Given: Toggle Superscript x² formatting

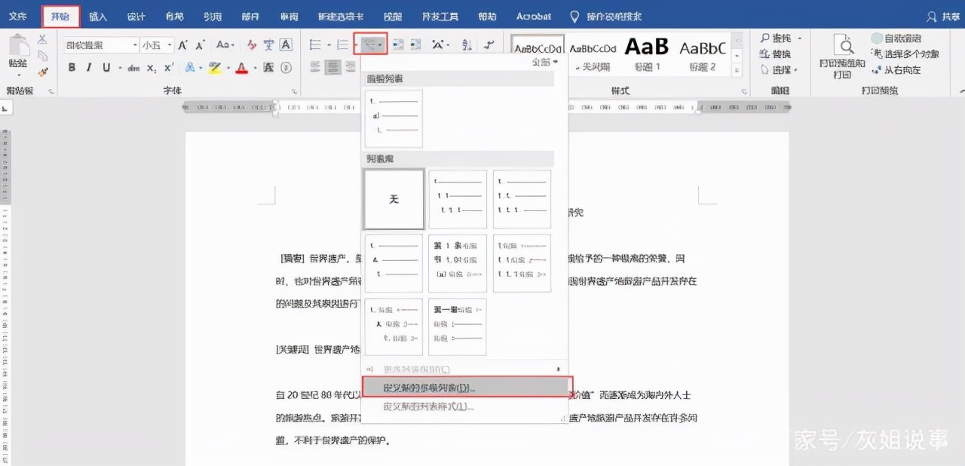Looking at the screenshot, I should point(169,68).
